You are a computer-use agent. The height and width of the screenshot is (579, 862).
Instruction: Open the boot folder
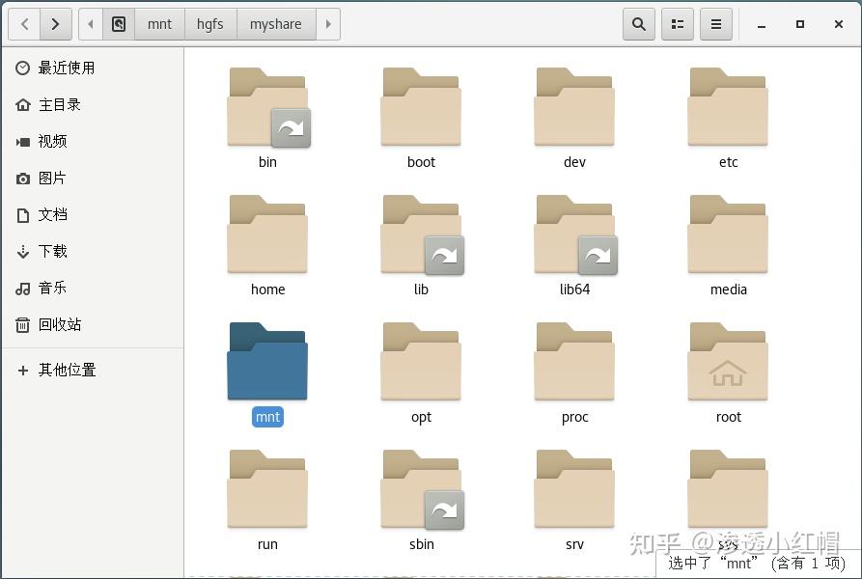pyautogui.click(x=421, y=106)
